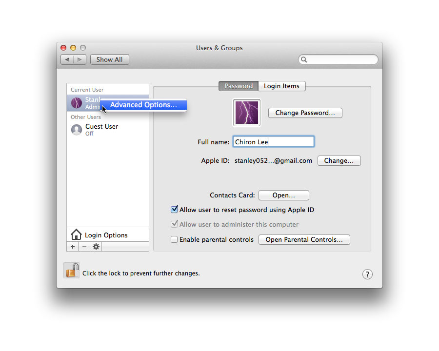Go back with the left arrow button
This screenshot has width=439, height=351.
click(67, 59)
